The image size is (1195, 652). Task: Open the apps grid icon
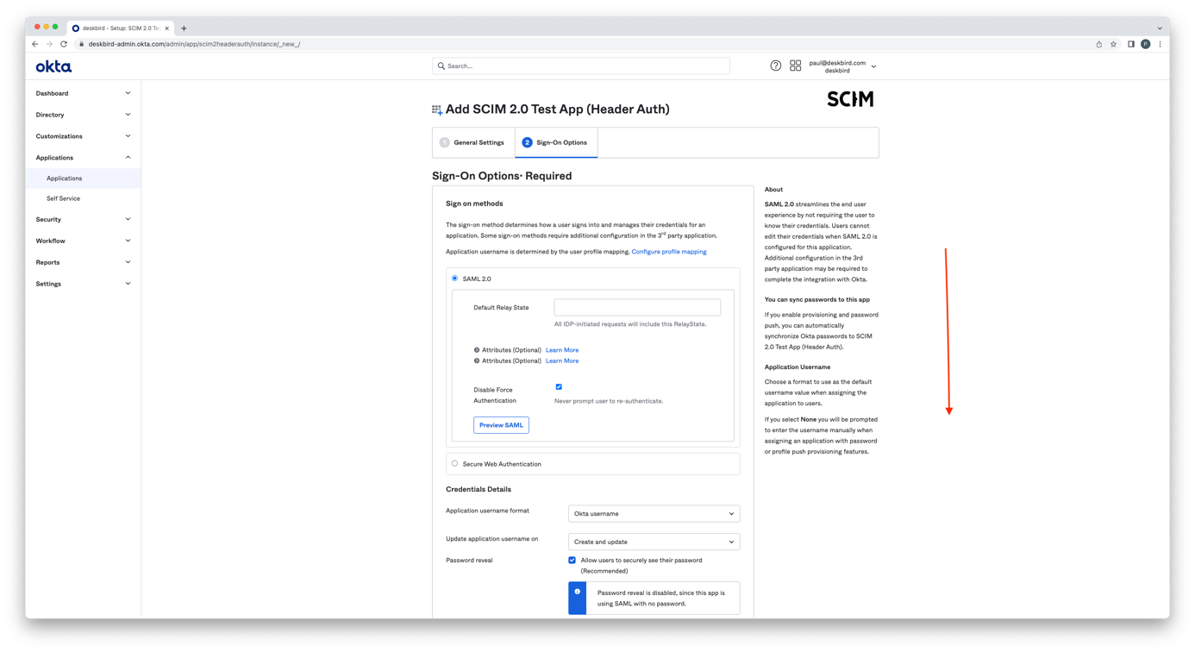point(795,66)
